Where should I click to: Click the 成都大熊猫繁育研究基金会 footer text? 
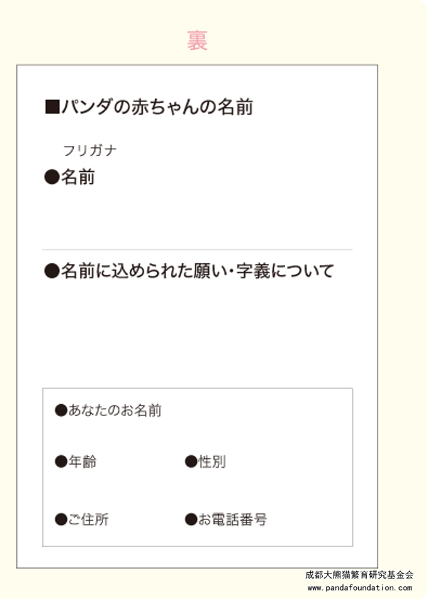359,575
